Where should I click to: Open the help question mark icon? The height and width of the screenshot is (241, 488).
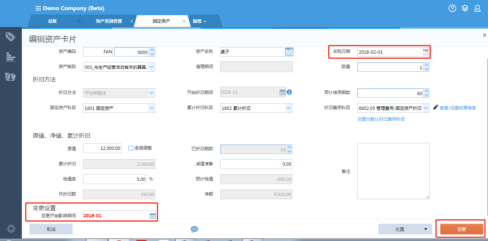click(x=452, y=8)
